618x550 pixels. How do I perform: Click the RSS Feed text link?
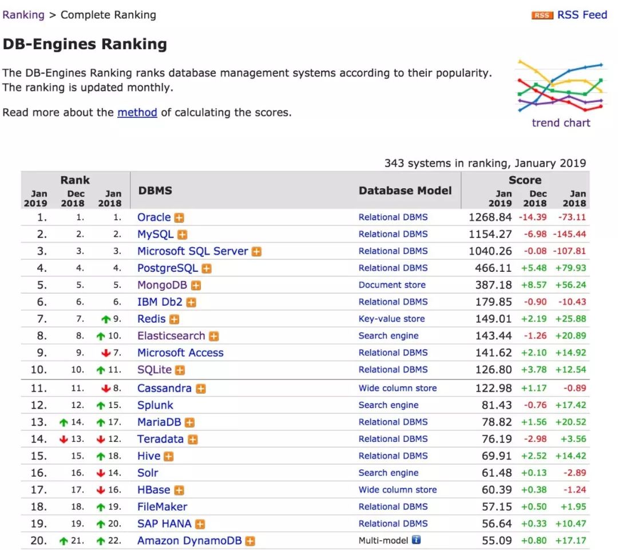click(x=582, y=15)
